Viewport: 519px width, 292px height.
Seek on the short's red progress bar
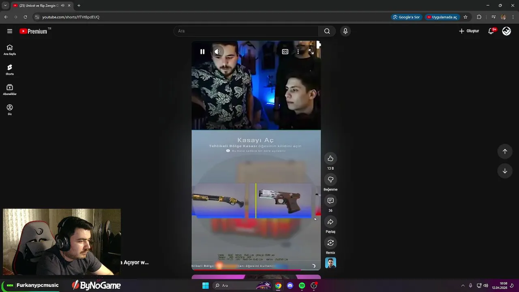pos(256,269)
